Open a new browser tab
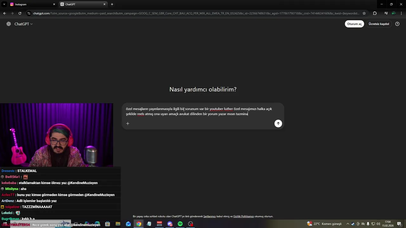The width and height of the screenshot is (406, 228). (112, 4)
